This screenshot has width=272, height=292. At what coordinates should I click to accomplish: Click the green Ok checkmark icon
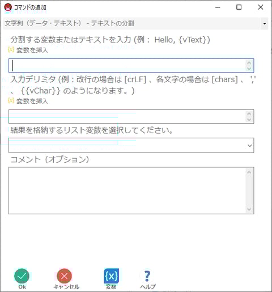click(x=22, y=276)
